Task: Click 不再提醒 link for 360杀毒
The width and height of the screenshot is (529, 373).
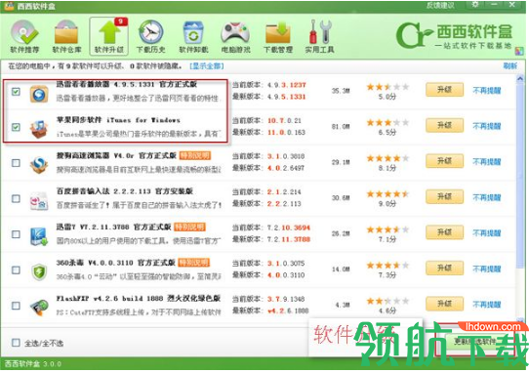Action: point(487,269)
